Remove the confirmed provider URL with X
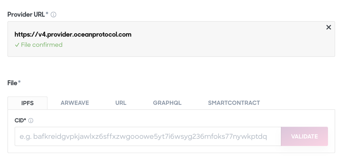This screenshot has height=162, width=345. (x=329, y=27)
